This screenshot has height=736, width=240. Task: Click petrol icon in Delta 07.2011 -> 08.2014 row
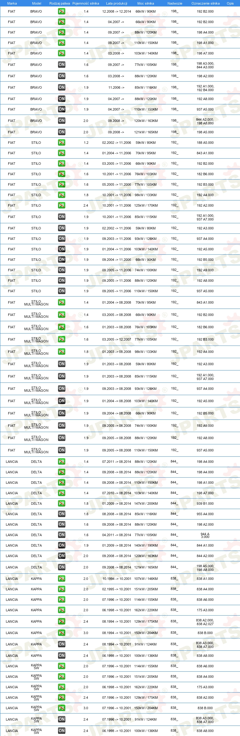coord(61,462)
